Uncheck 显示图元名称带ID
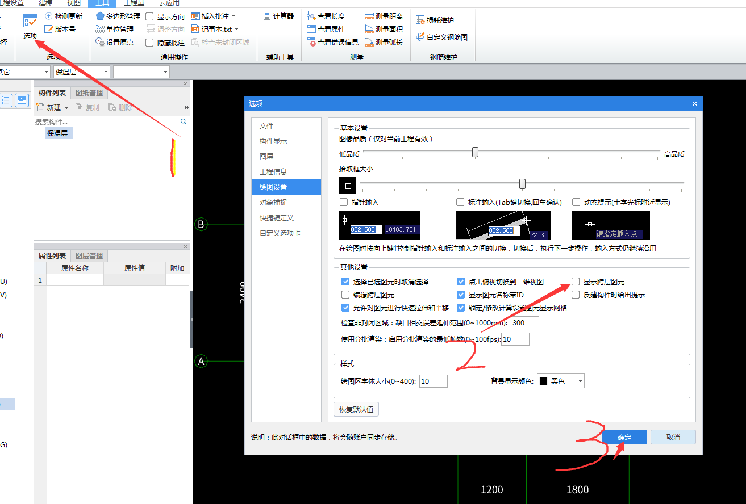This screenshot has height=504, width=746. click(x=461, y=295)
